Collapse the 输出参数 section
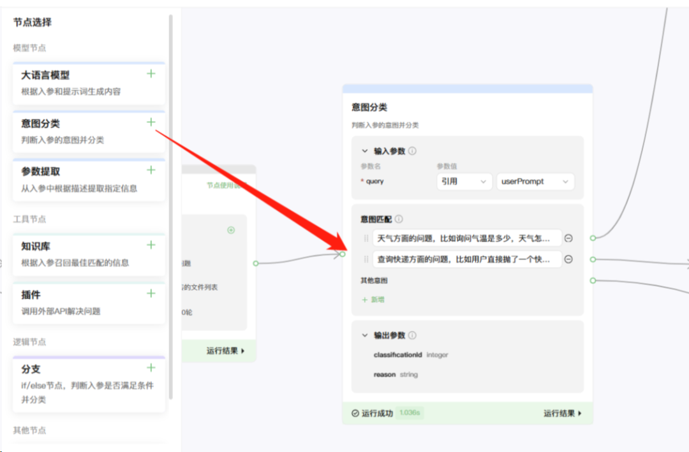Image resolution: width=689 pixels, height=452 pixels. tap(365, 335)
